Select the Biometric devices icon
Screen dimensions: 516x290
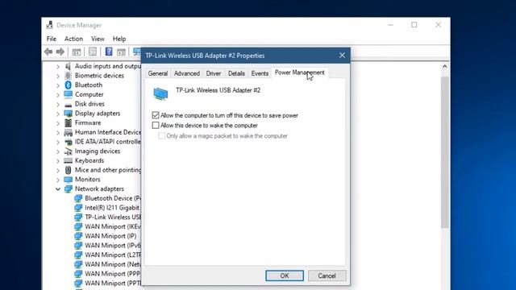pyautogui.click(x=68, y=76)
